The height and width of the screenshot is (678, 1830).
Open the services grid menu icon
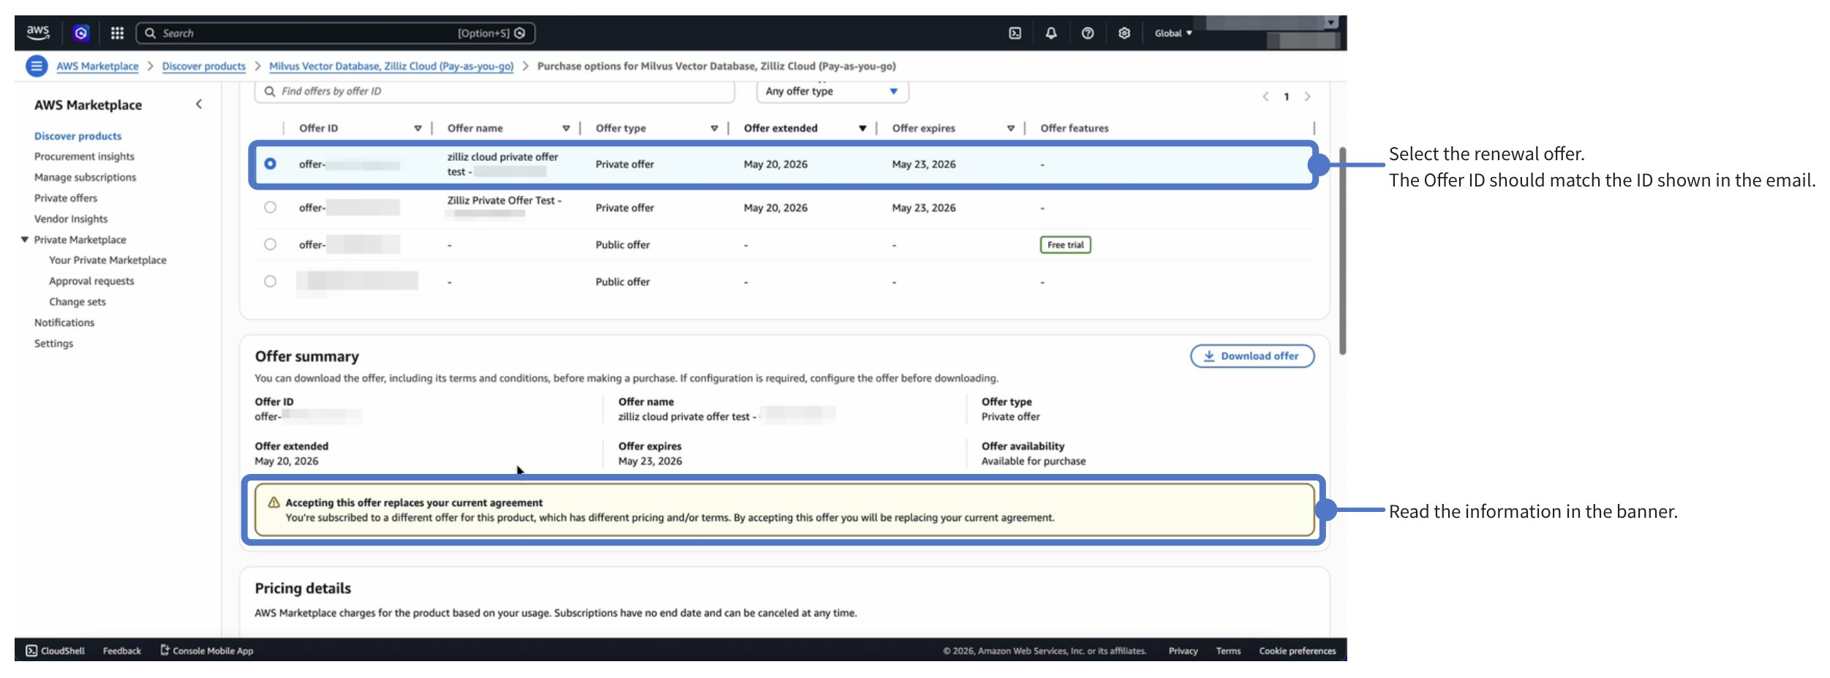pyautogui.click(x=117, y=33)
